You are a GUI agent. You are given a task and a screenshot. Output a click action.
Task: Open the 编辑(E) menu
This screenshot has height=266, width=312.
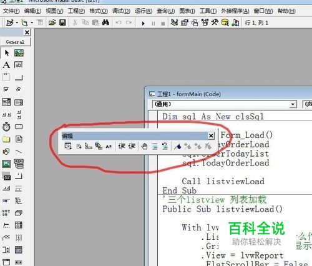pyautogui.click(x=32, y=11)
